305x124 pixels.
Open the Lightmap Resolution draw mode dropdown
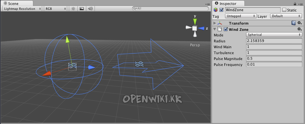(22, 9)
